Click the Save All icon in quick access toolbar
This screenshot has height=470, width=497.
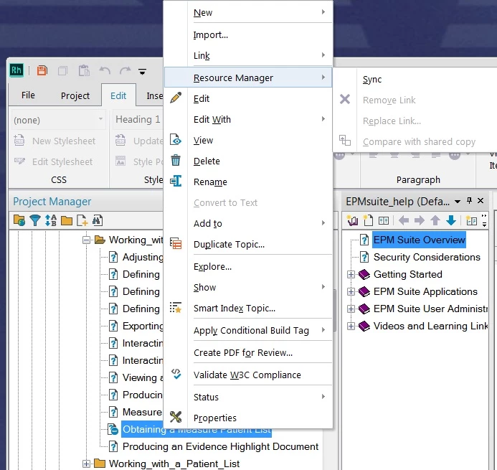click(42, 70)
